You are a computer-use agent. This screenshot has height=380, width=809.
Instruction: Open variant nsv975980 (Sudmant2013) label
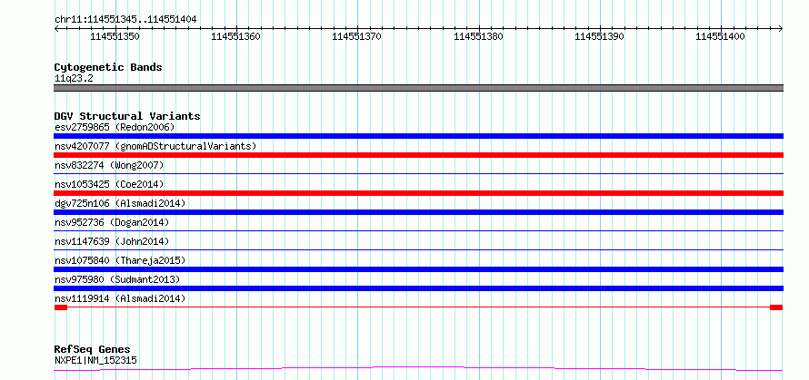[x=117, y=279]
